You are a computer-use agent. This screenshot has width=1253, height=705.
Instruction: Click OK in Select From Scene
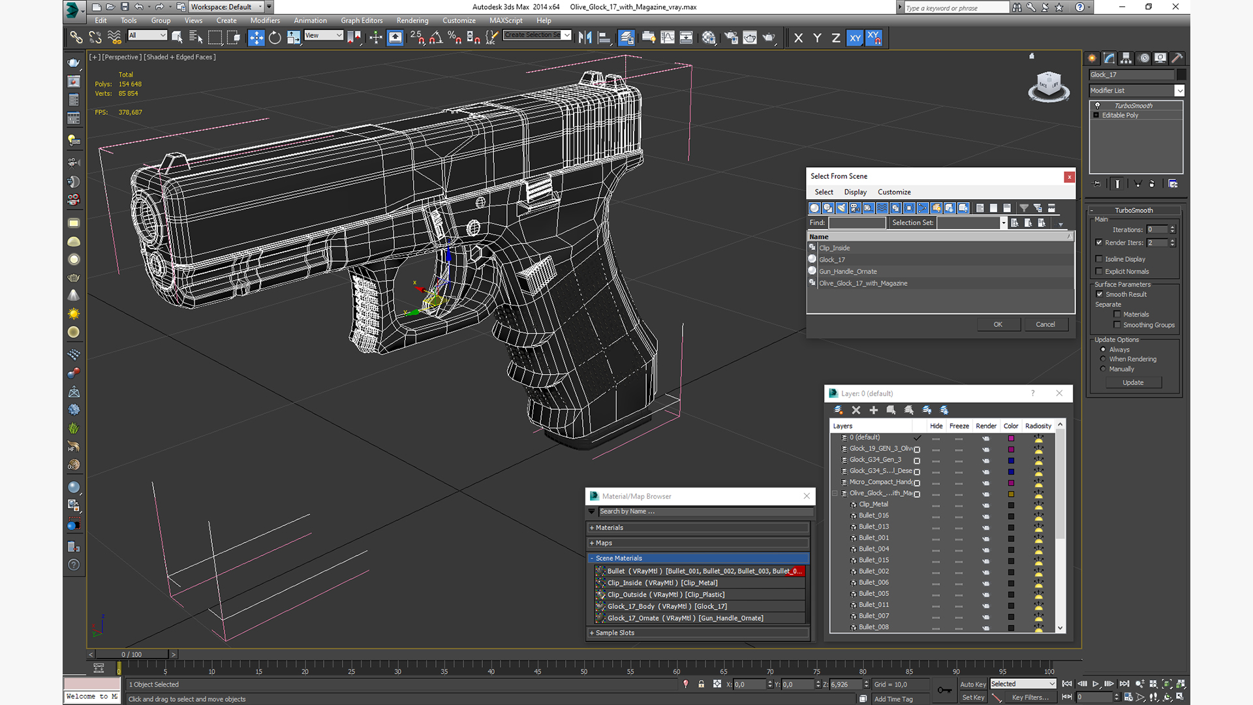(998, 324)
